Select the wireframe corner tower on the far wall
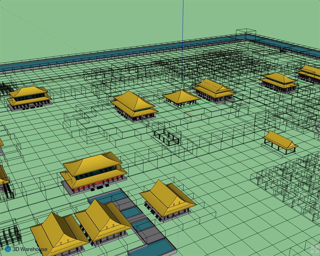 [246, 35]
